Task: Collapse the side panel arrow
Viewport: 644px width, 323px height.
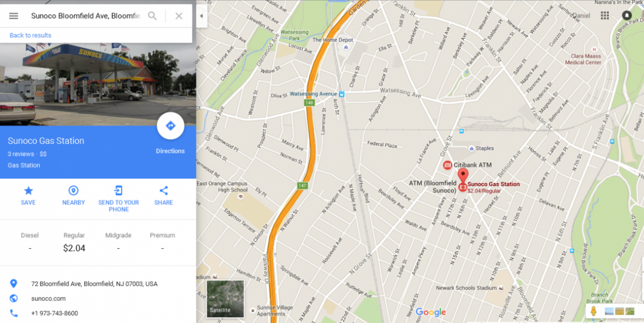Action: click(x=201, y=16)
